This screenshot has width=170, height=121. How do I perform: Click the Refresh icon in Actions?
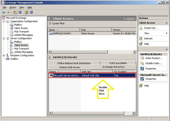coord(141,39)
